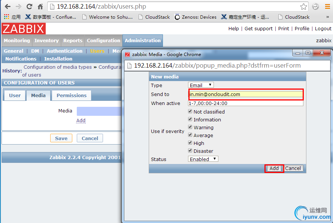Open the Get support link
The width and height of the screenshot is (333, 223).
(258, 29)
